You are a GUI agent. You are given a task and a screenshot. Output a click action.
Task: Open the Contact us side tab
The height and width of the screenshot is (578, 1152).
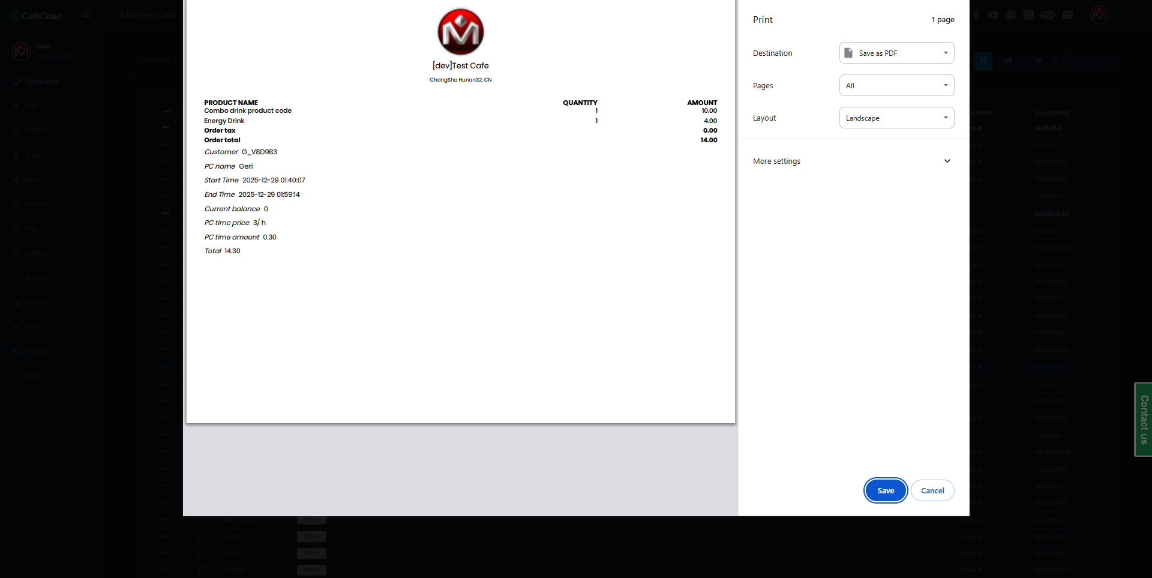click(x=1143, y=420)
